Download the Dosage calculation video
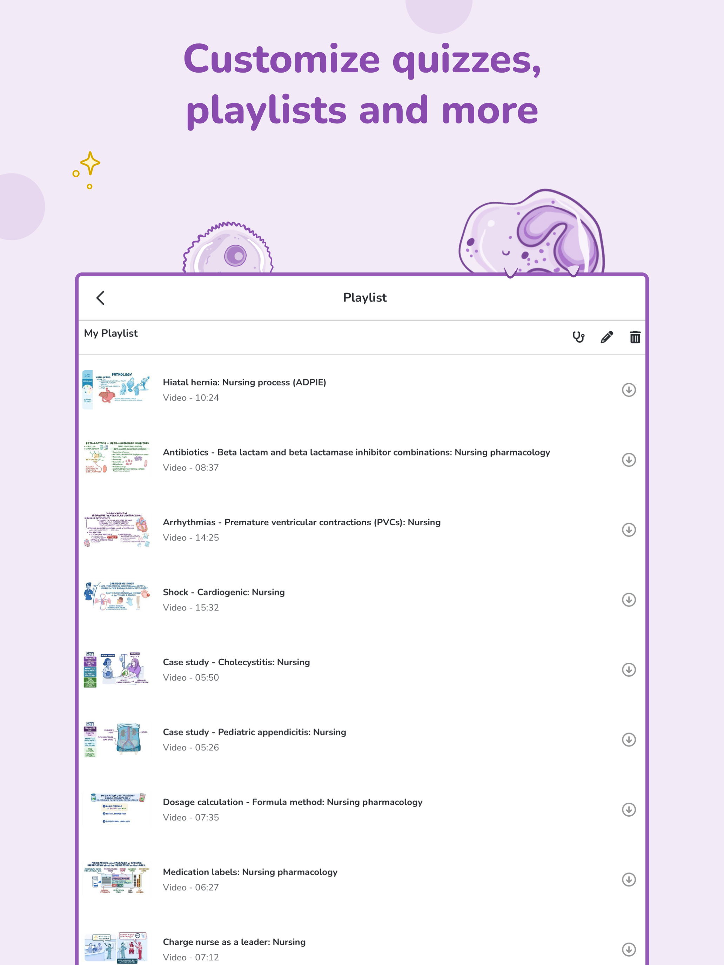 pyautogui.click(x=629, y=810)
